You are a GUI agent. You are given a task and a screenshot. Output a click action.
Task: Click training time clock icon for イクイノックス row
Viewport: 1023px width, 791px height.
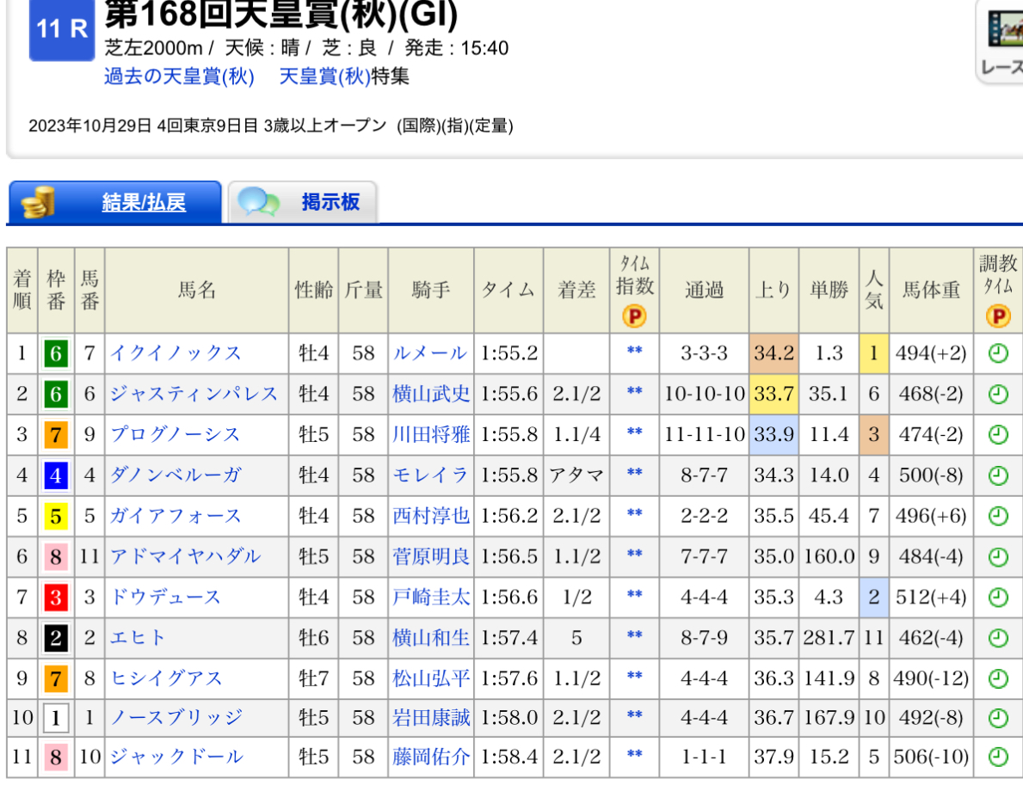(998, 353)
